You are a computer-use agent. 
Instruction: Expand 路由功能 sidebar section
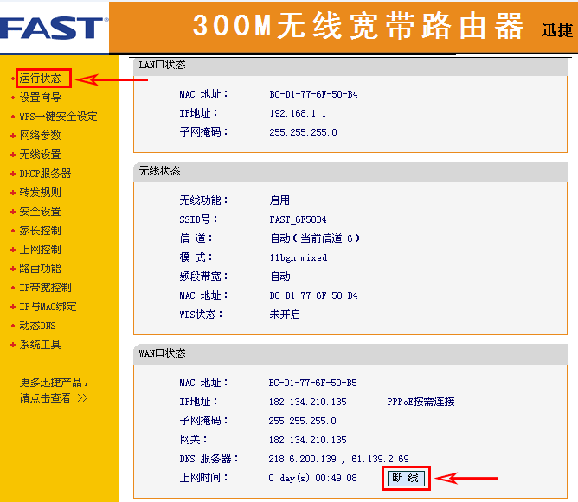tap(41, 269)
